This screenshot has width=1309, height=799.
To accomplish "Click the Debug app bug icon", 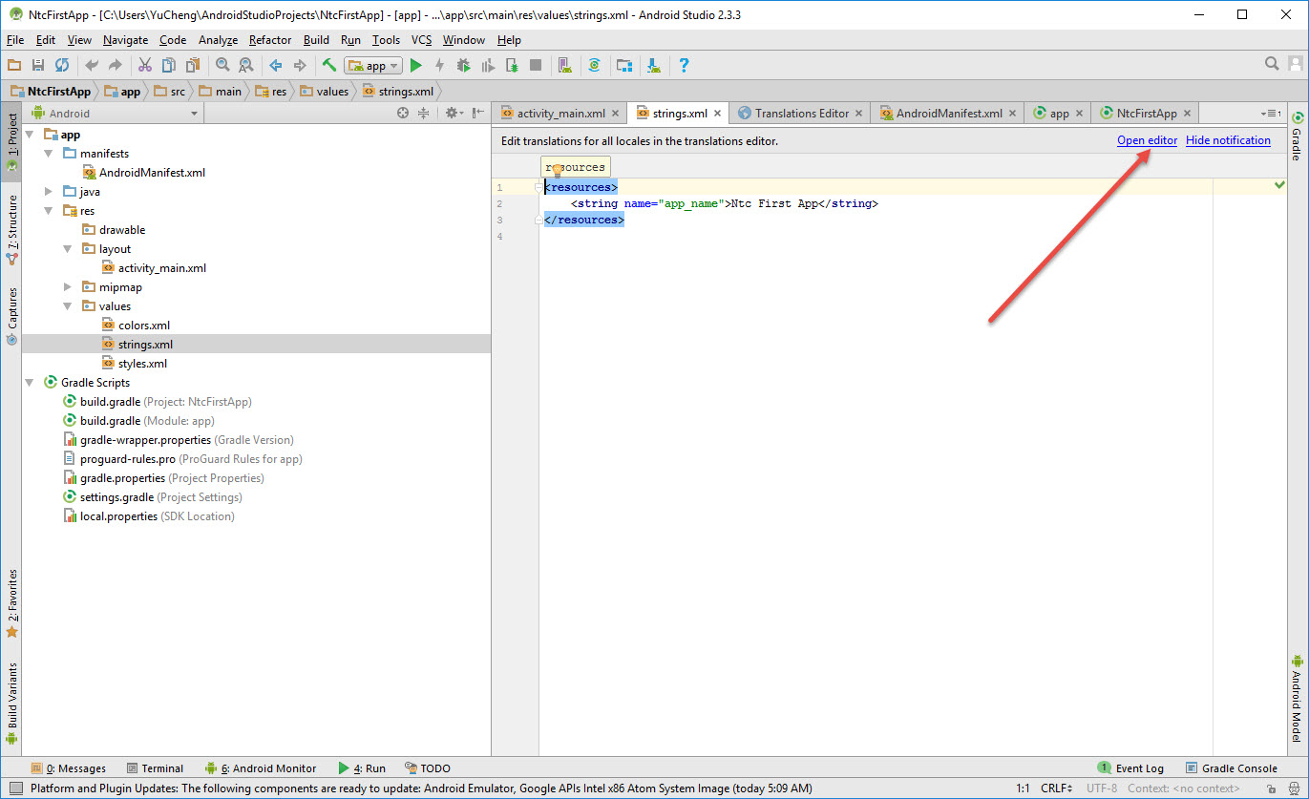I will [463, 65].
